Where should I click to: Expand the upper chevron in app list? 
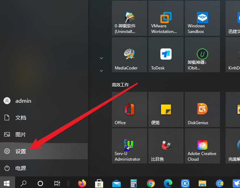coord(101,58)
